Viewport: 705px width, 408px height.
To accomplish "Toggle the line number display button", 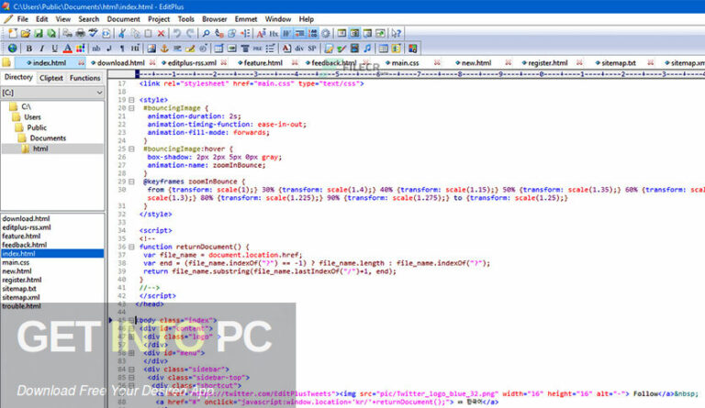I will (x=312, y=33).
